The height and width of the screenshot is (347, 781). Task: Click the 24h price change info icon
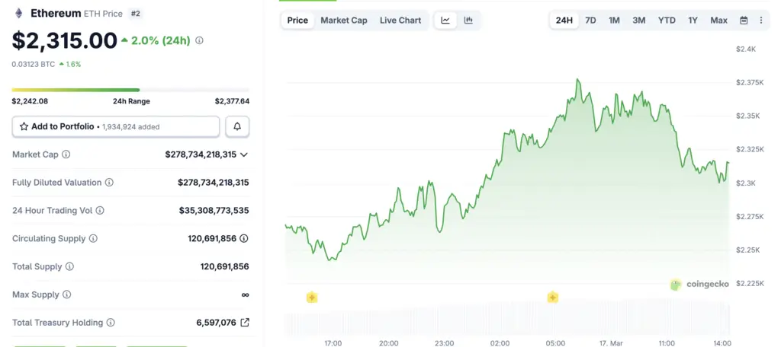click(200, 40)
